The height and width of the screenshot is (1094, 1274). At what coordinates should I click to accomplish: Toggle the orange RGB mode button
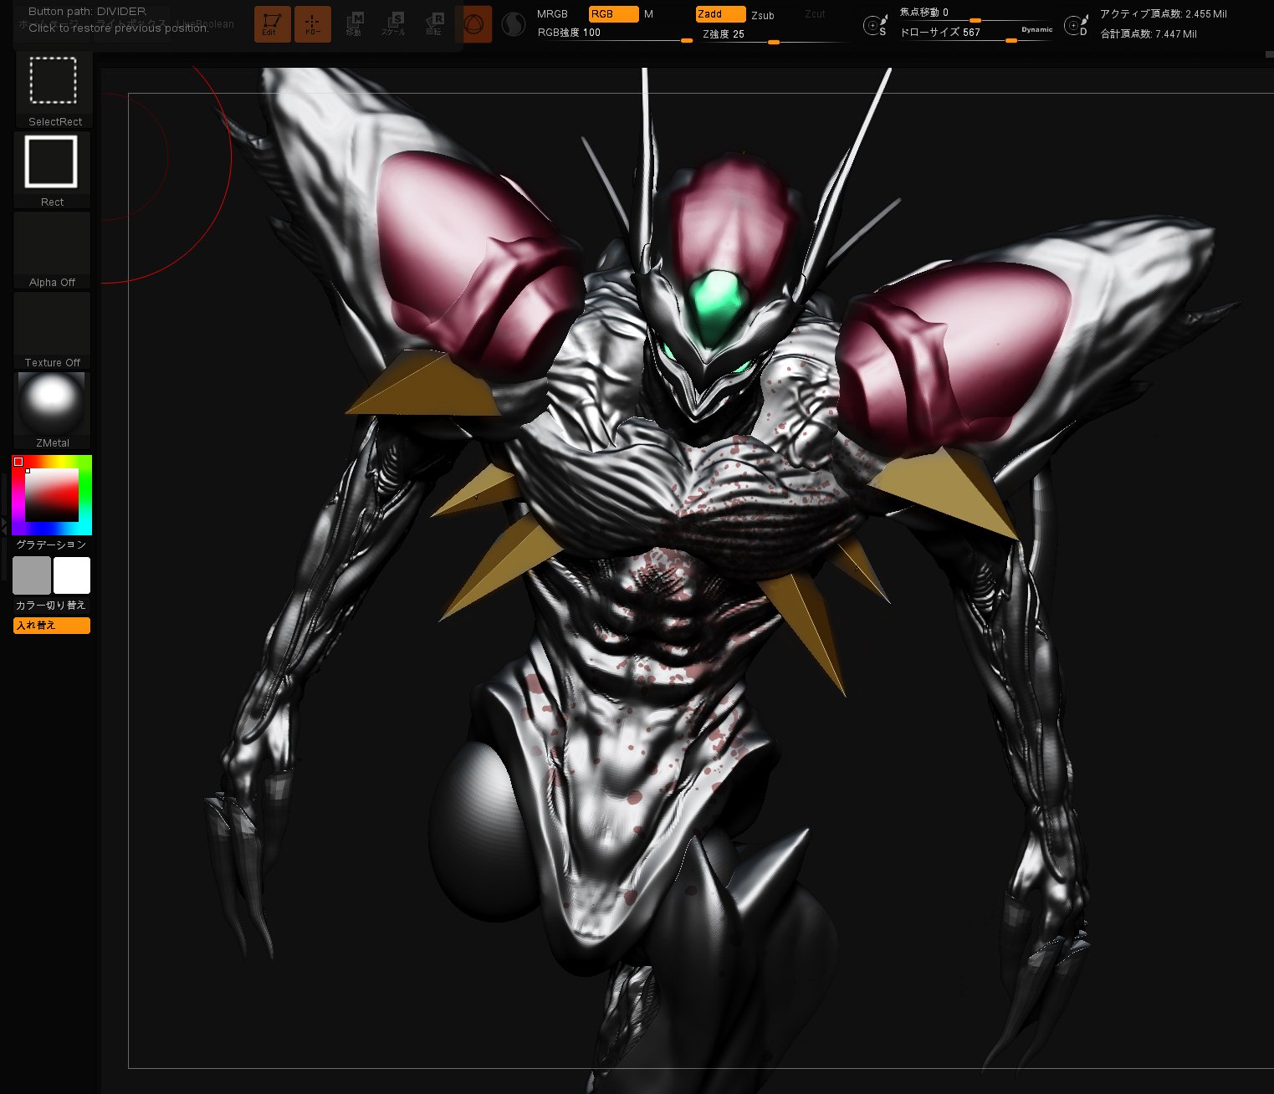[613, 14]
